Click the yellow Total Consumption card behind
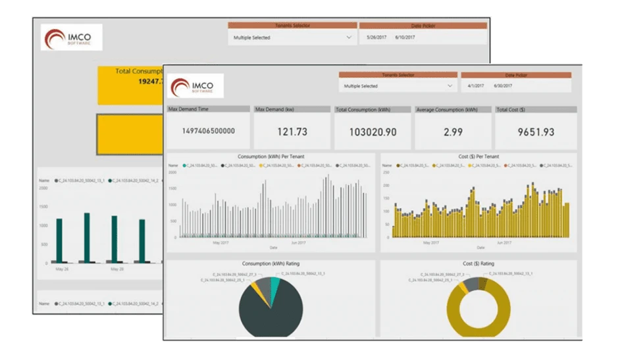Image resolution: width=624 pixels, height=351 pixels. point(128,86)
